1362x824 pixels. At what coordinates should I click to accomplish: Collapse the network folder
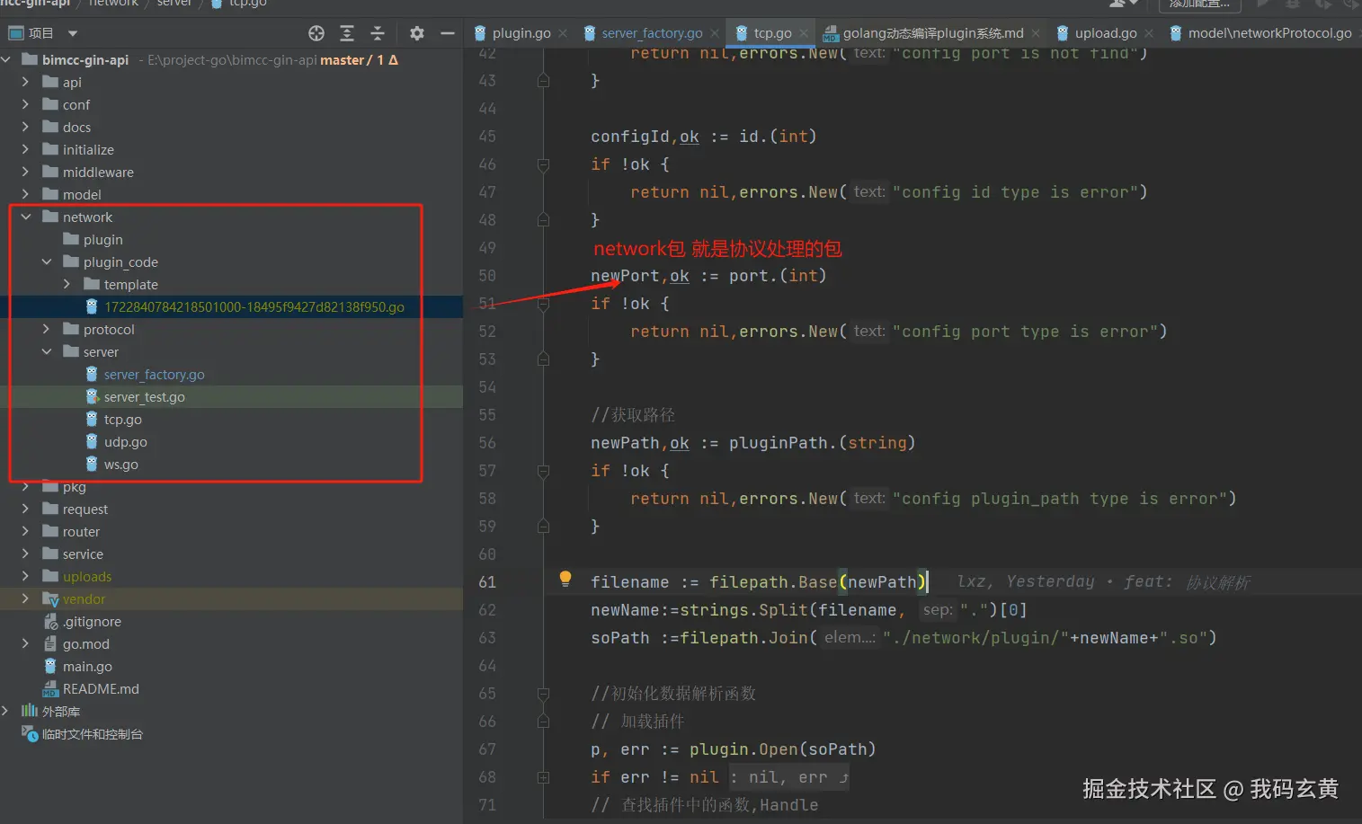(x=26, y=217)
